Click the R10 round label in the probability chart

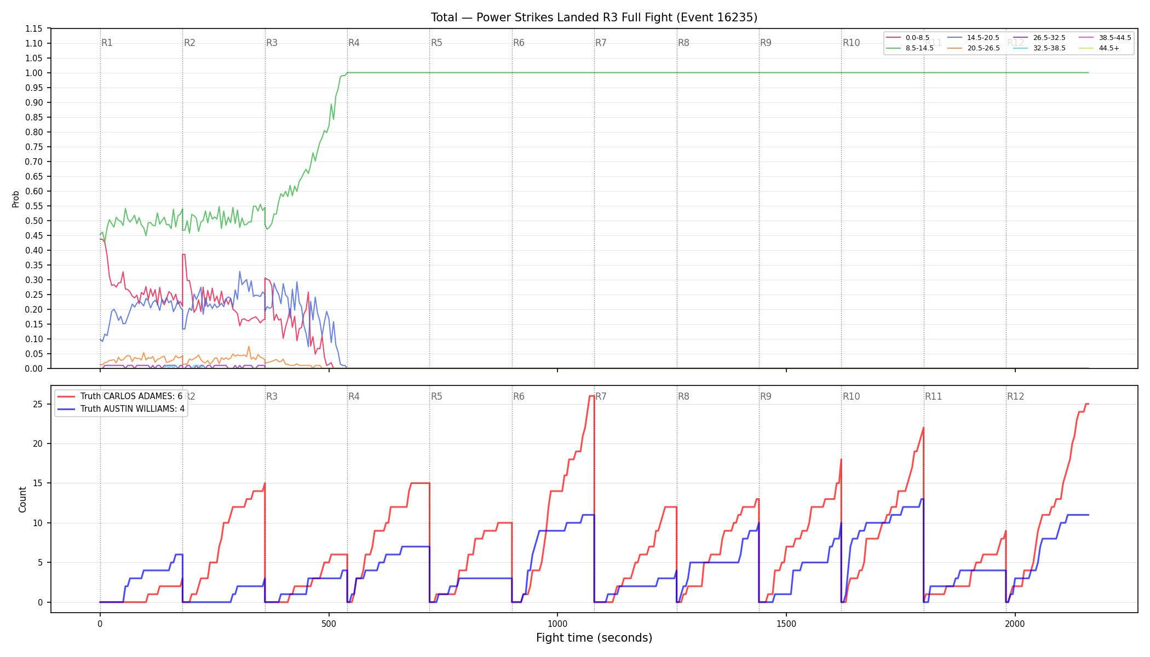click(x=851, y=43)
